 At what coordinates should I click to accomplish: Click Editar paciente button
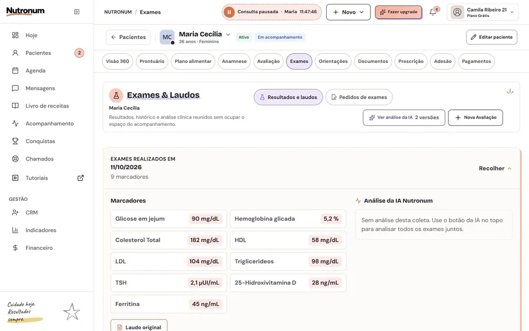(x=492, y=37)
